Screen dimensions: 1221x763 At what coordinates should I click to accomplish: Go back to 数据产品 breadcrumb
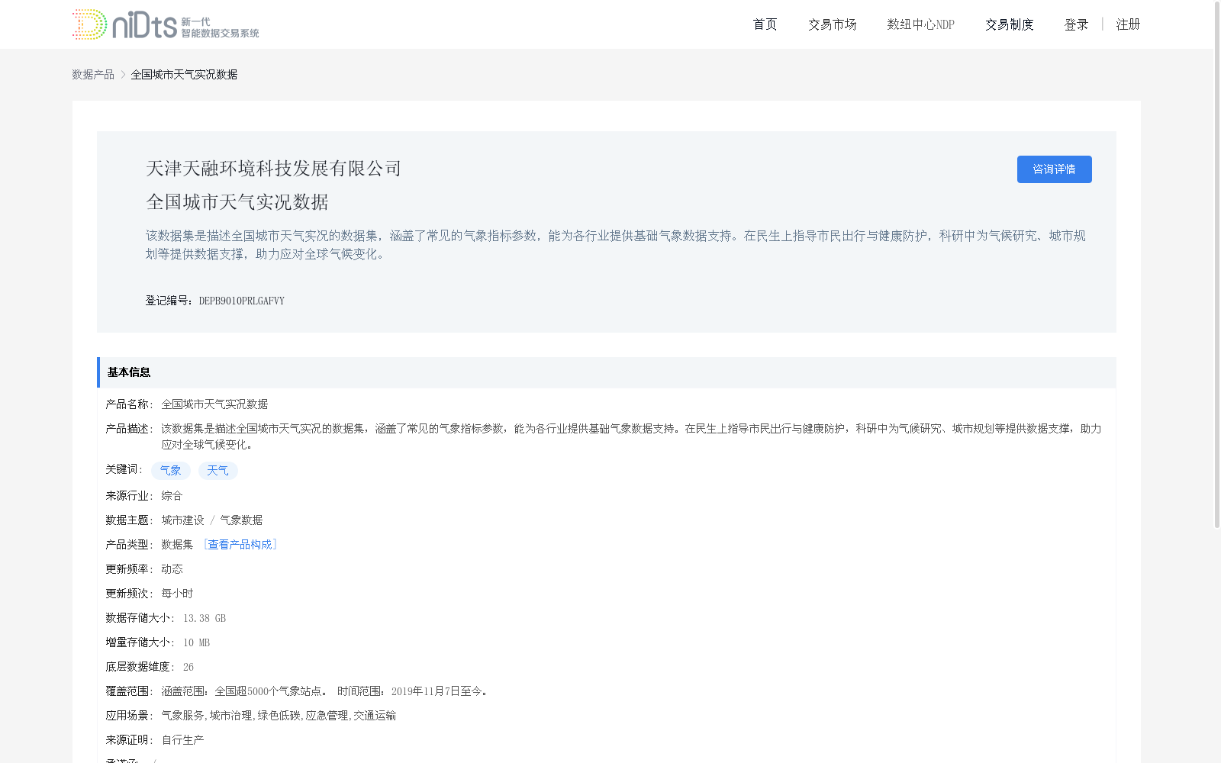(x=93, y=74)
